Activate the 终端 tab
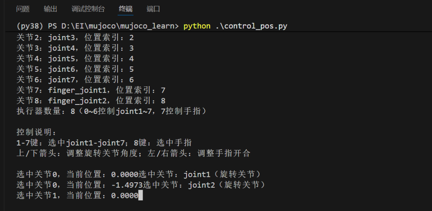Viewport: 432px width, 211px height. tap(126, 9)
